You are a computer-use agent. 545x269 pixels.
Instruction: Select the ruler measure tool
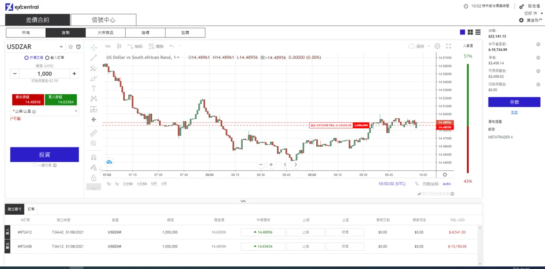pos(94,133)
